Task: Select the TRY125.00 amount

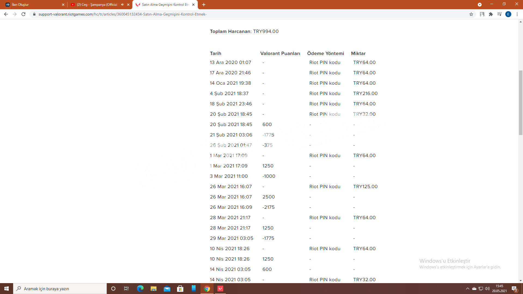Action: pyautogui.click(x=365, y=186)
